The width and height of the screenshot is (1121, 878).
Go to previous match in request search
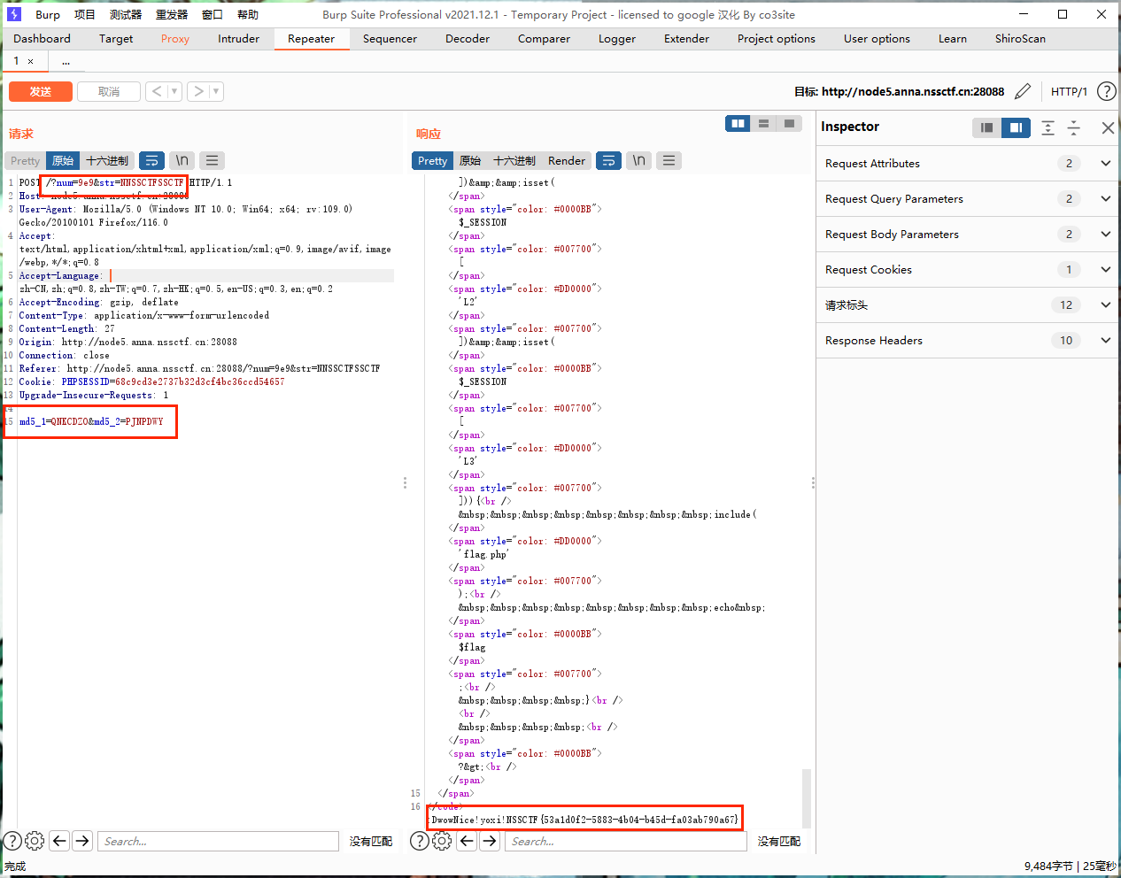pos(59,841)
